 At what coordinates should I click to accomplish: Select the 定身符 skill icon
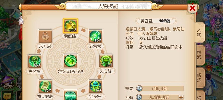[x=95, y=86]
